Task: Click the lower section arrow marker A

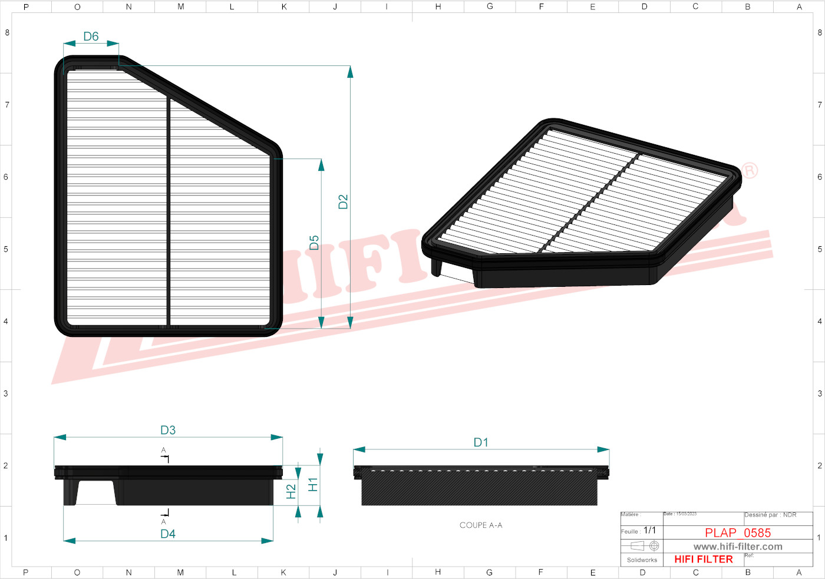Action: click(x=164, y=517)
